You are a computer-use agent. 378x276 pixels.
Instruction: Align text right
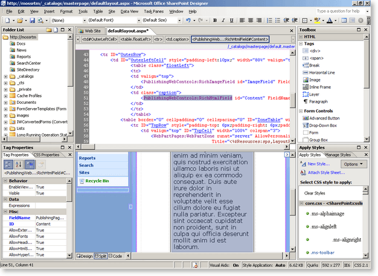click(x=258, y=21)
